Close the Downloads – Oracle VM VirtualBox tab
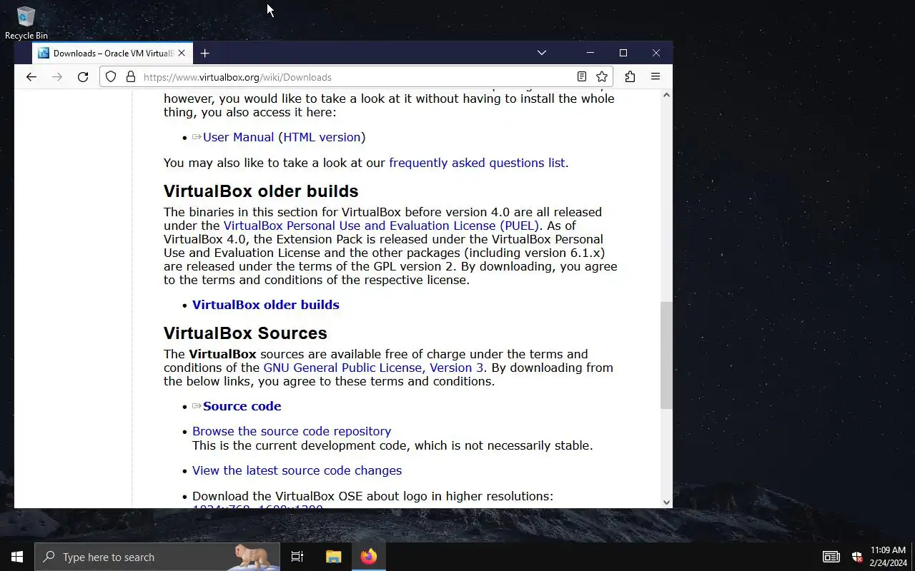The height and width of the screenshot is (571, 915). click(182, 53)
